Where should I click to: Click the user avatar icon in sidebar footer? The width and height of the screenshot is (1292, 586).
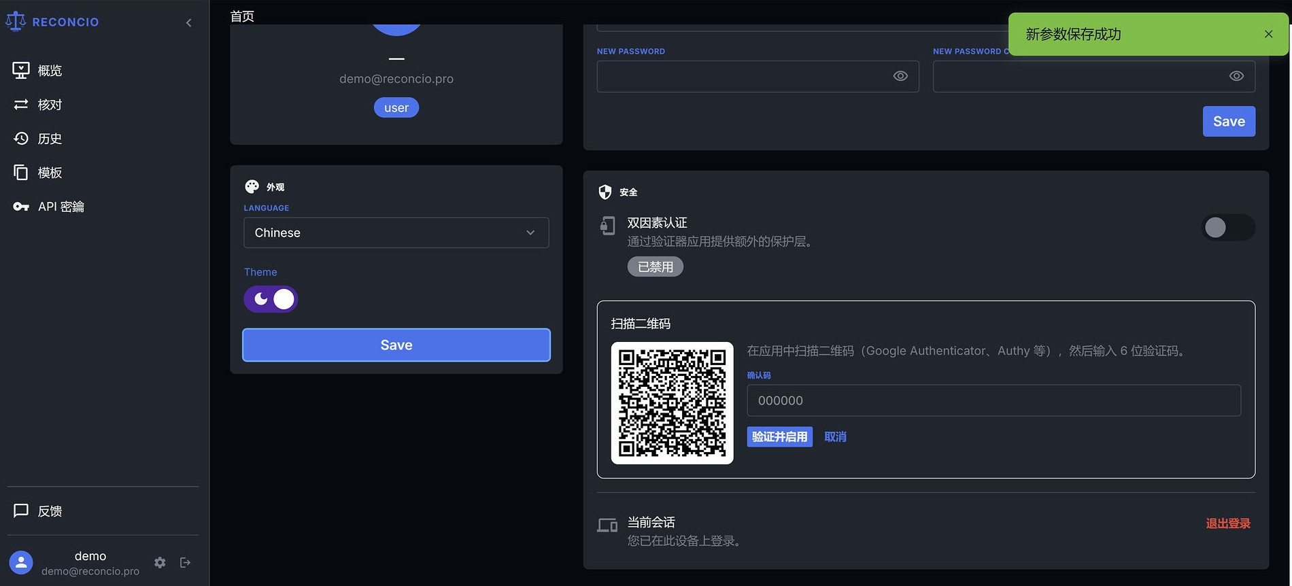point(21,562)
